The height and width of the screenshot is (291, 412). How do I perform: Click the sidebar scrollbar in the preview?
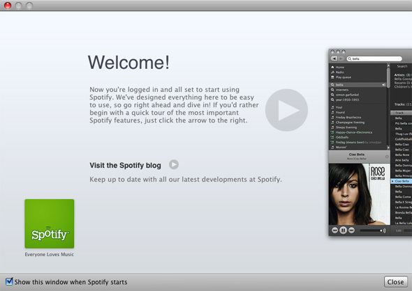click(388, 106)
